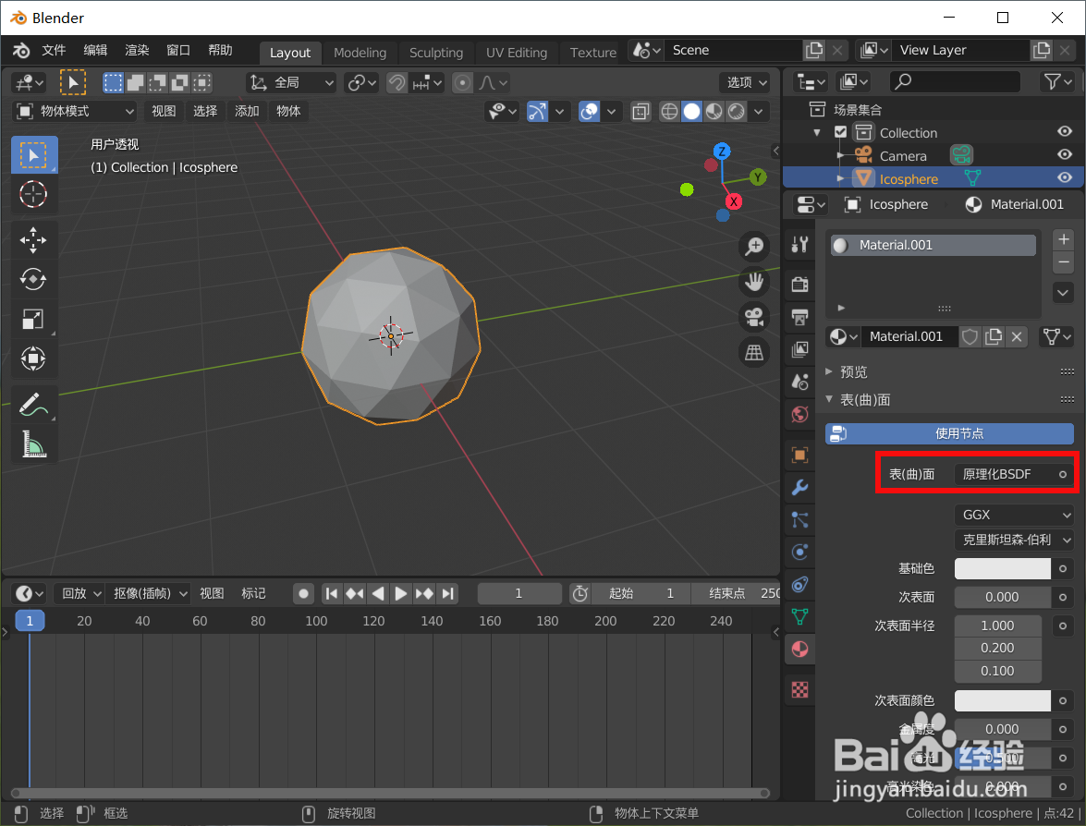Open the Active Tool properties tab
This screenshot has width=1086, height=826.
click(800, 244)
